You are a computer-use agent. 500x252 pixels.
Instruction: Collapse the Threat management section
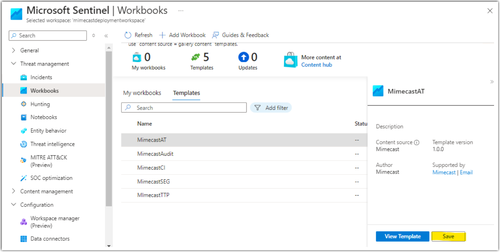[x=13, y=63]
